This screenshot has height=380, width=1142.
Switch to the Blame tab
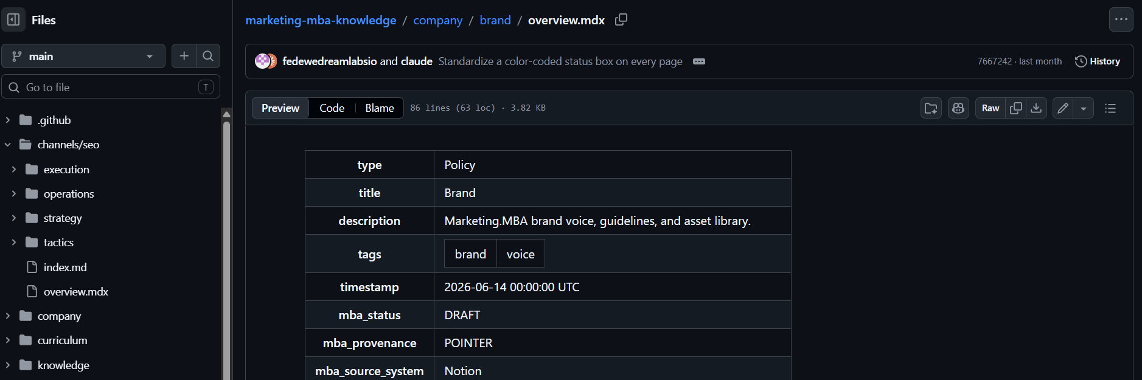pyautogui.click(x=380, y=108)
